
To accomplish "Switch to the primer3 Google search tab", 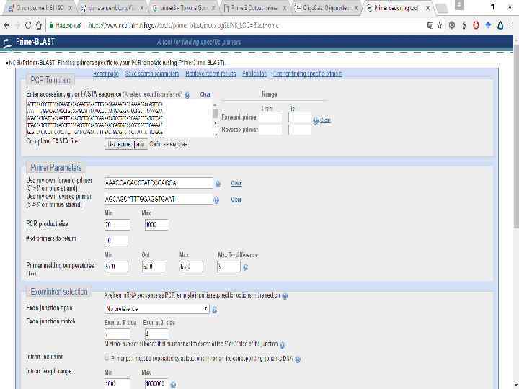I will point(185,8).
